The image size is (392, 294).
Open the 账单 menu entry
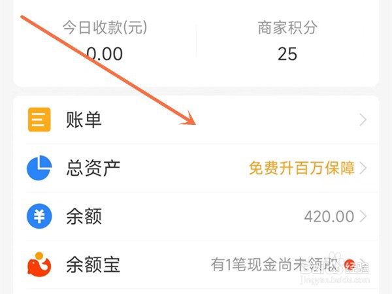tap(196, 120)
